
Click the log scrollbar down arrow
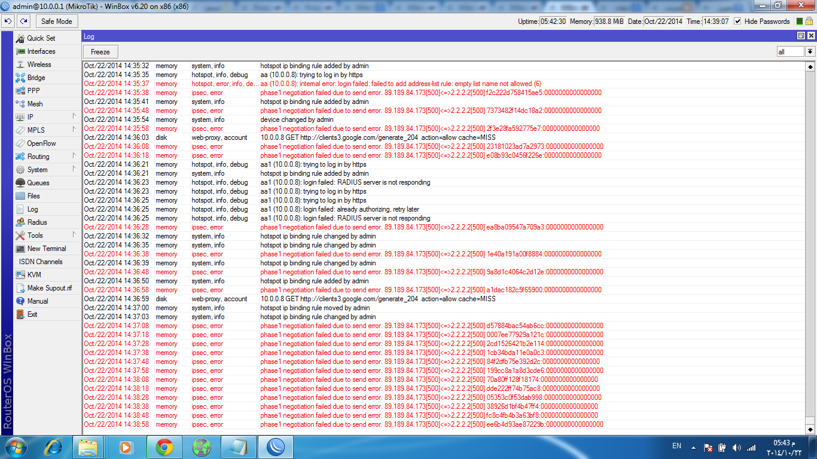811,429
